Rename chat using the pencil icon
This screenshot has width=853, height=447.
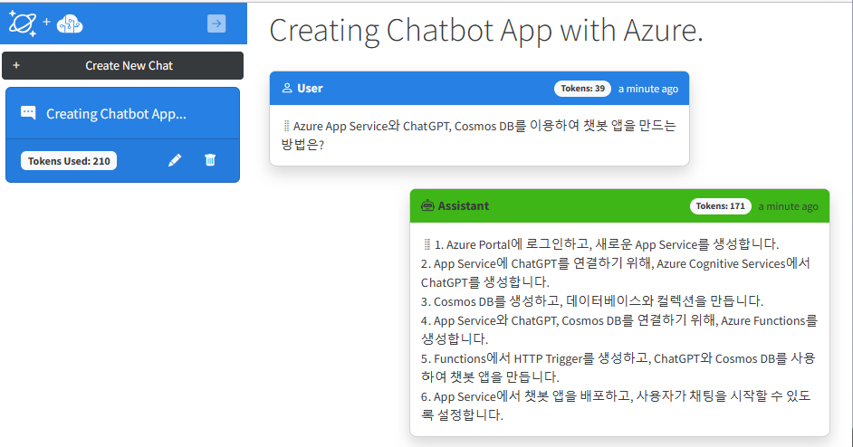pyautogui.click(x=175, y=160)
